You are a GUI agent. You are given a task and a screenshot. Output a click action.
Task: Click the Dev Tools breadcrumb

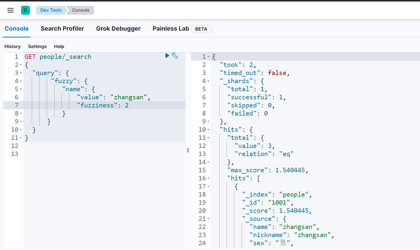[x=51, y=10]
